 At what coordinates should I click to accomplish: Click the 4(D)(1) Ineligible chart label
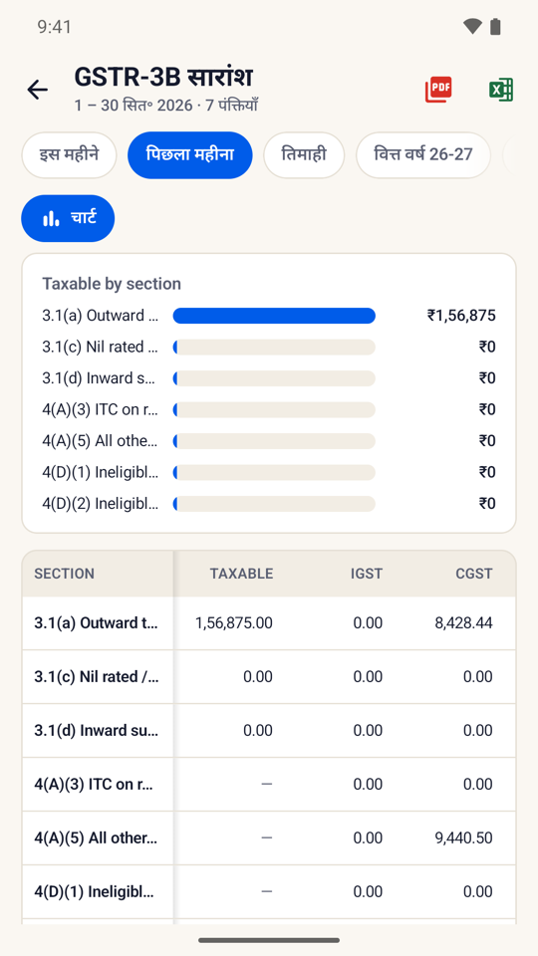(x=100, y=472)
